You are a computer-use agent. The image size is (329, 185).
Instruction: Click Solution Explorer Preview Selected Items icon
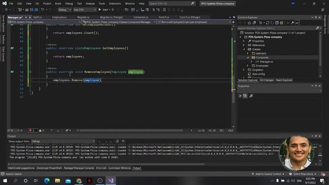(x=297, y=23)
